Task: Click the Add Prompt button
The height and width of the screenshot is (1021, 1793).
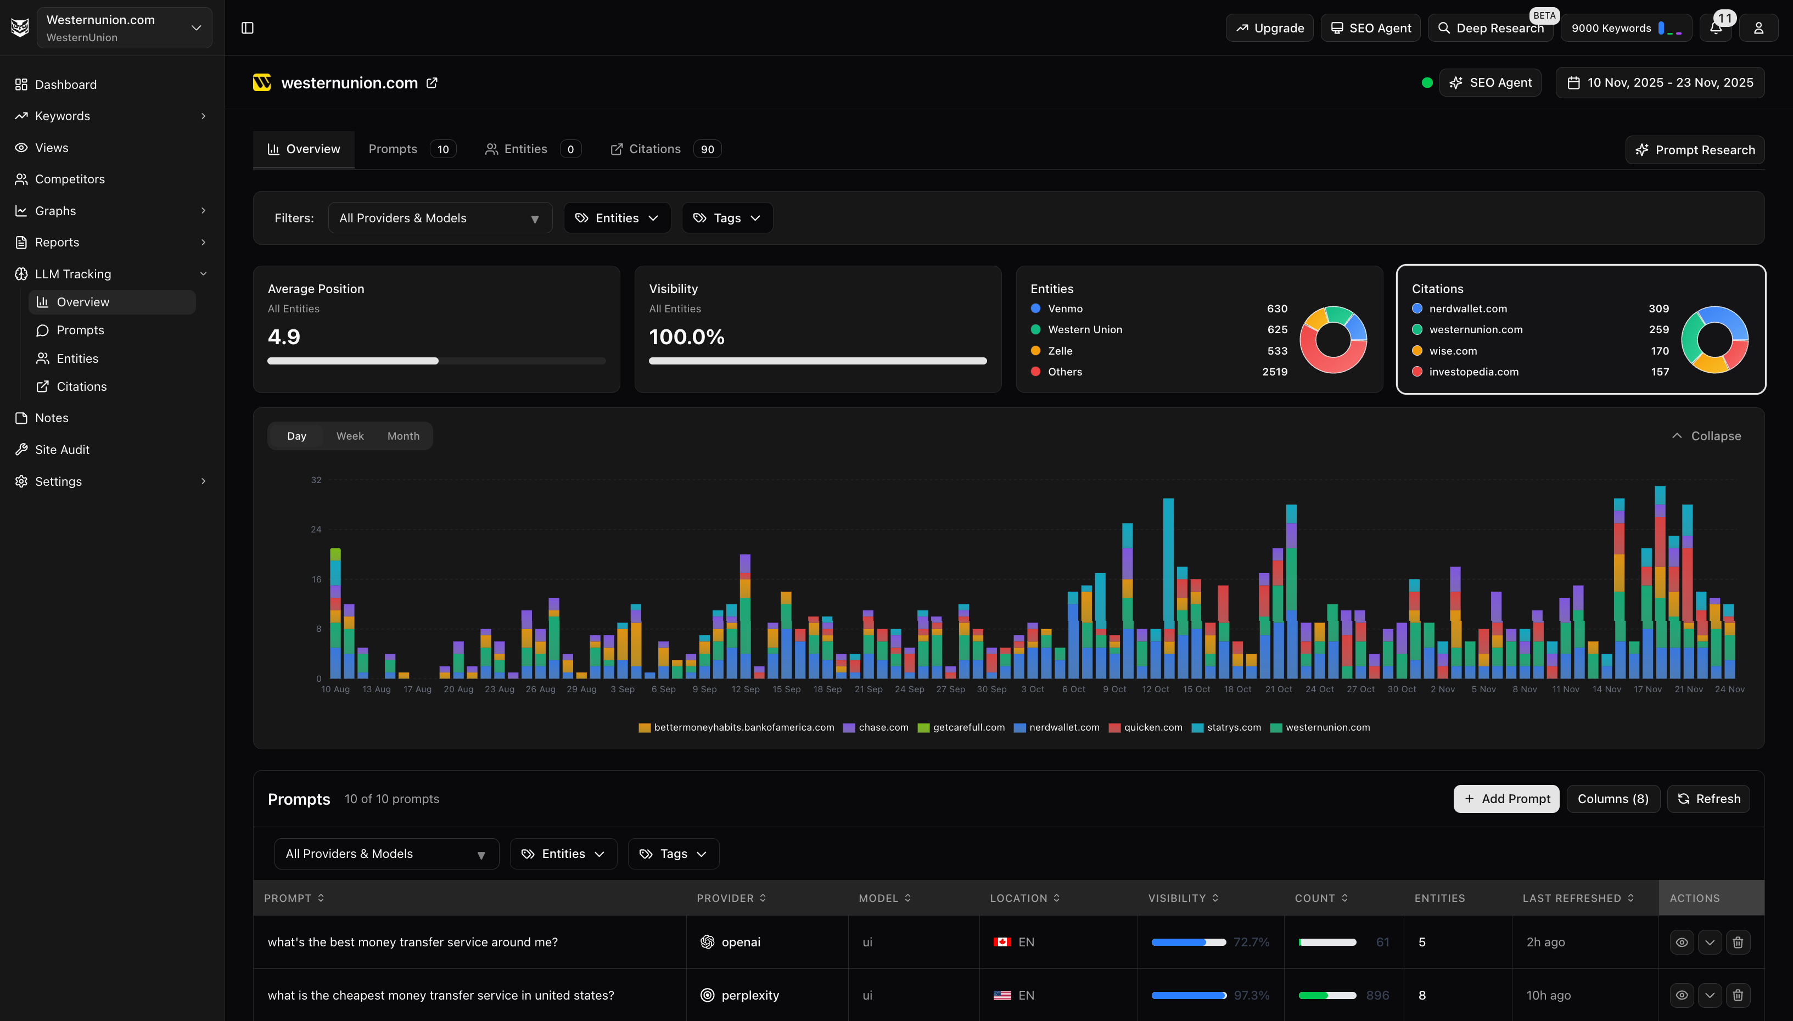Action: coord(1506,799)
